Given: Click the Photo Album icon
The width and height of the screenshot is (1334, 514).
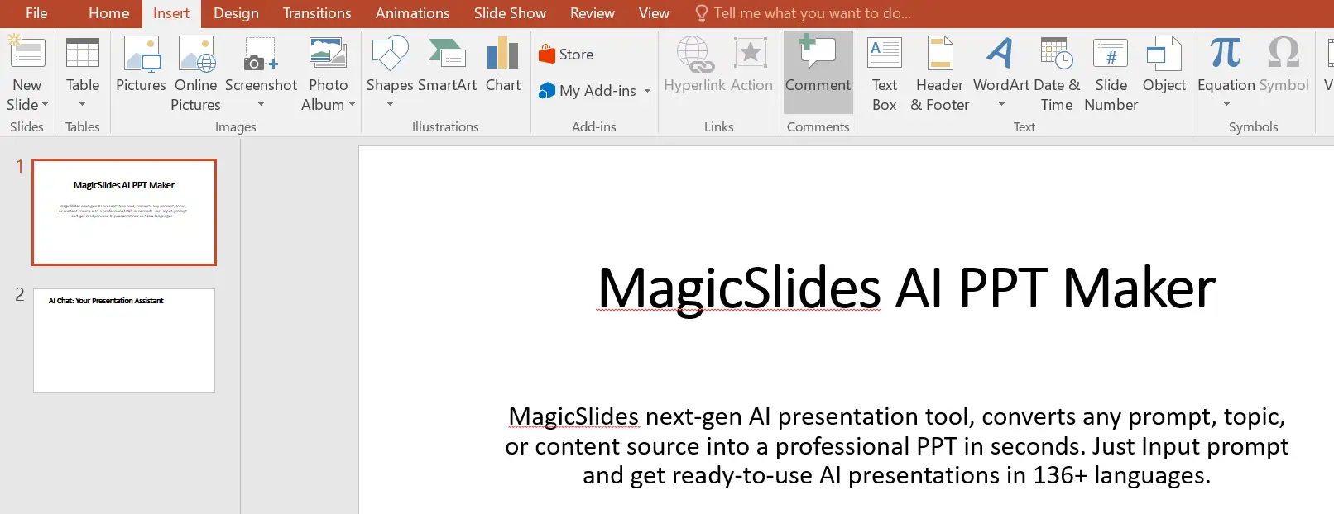Looking at the screenshot, I should [x=328, y=52].
